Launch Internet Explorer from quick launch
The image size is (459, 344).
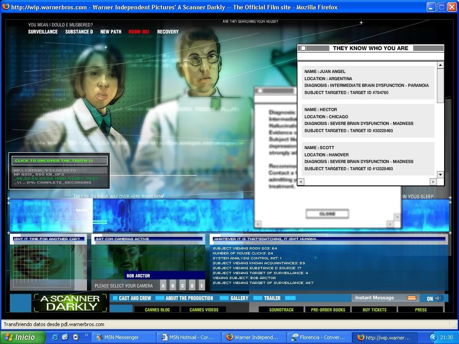(55, 337)
